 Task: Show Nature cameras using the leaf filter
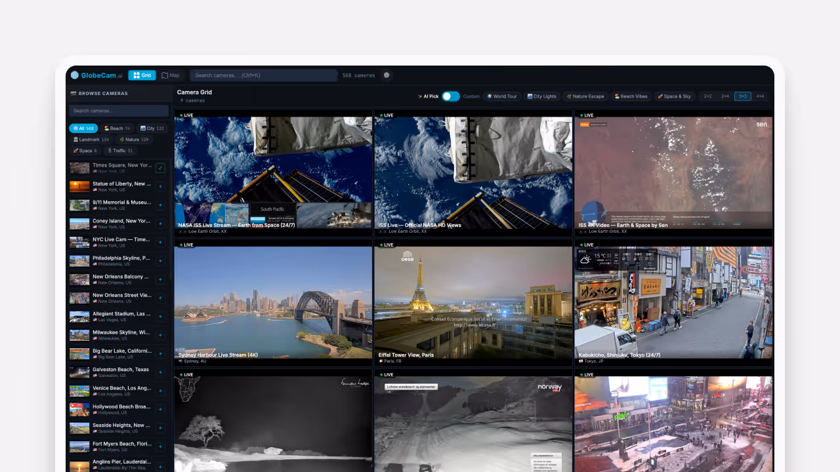tap(133, 139)
